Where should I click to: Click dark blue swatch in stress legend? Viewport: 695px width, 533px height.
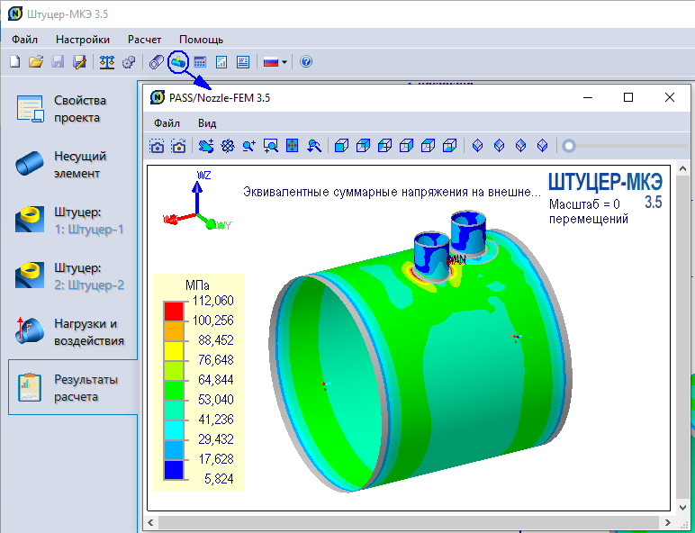[x=174, y=470]
